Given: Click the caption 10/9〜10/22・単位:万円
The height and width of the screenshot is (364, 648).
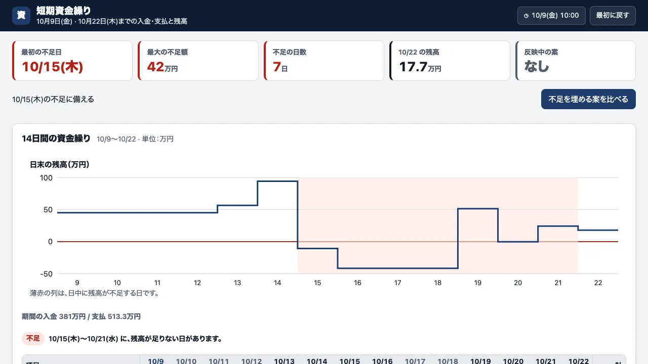Looking at the screenshot, I should point(135,139).
